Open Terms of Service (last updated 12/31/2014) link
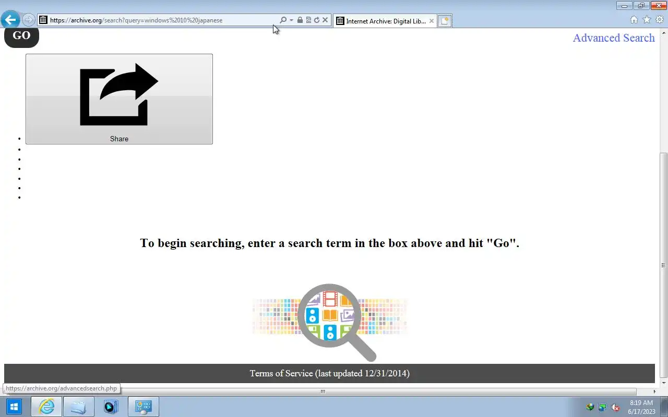Viewport: 668px width, 417px height. [329, 373]
